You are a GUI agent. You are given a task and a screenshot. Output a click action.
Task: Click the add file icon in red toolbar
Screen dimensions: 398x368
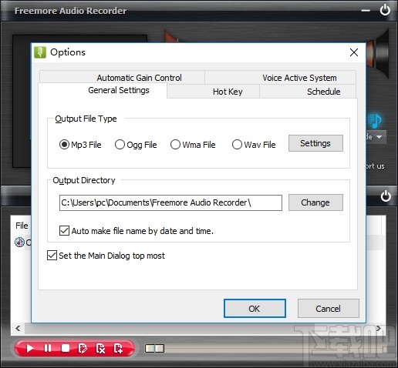click(118, 348)
